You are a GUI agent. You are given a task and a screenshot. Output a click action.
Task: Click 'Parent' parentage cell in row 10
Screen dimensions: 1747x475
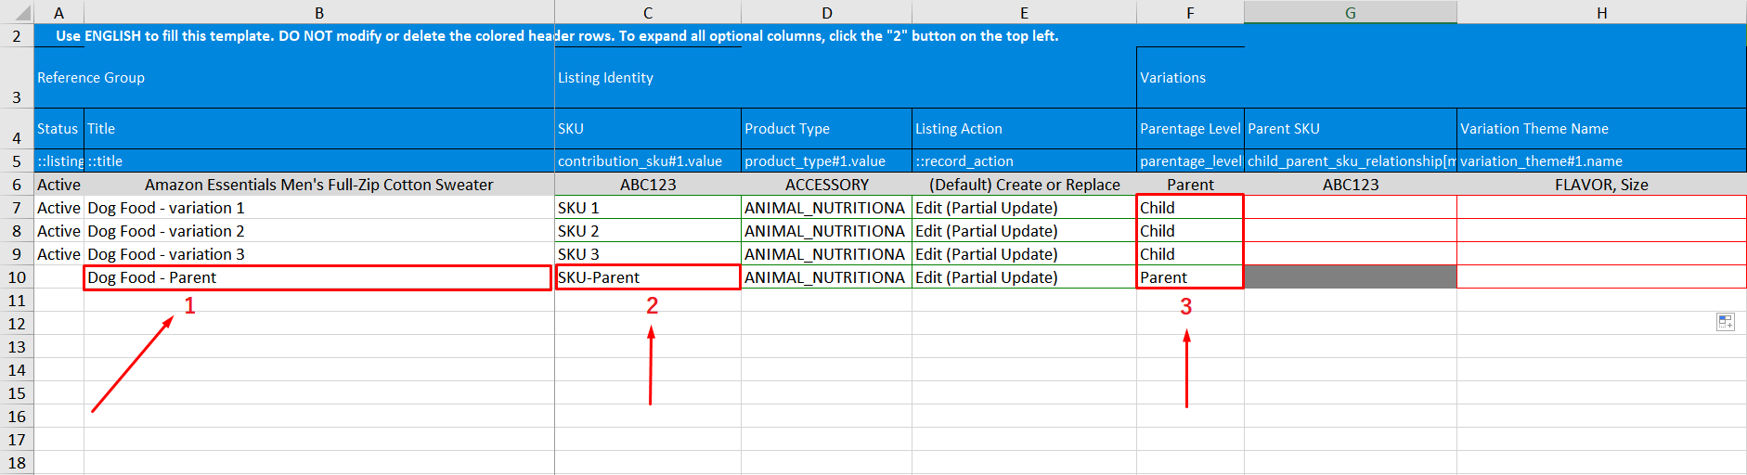click(1190, 277)
